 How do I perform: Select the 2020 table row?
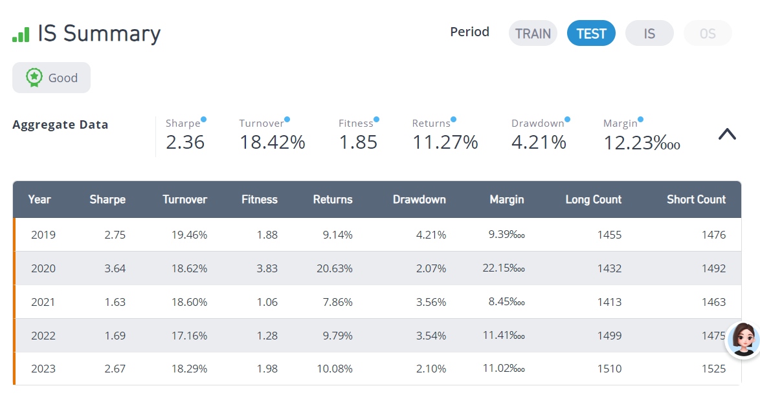pyautogui.click(x=377, y=268)
